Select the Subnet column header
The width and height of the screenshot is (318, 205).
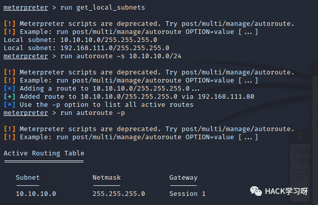28,178
